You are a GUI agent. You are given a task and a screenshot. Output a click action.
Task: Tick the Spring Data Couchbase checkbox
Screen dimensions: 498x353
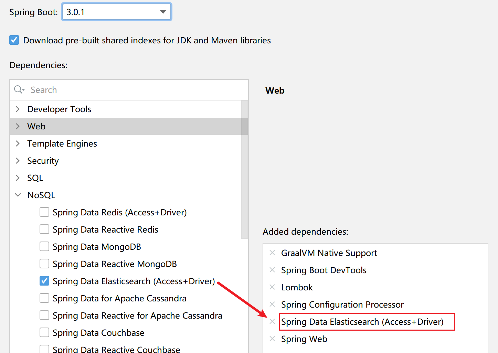pyautogui.click(x=44, y=333)
